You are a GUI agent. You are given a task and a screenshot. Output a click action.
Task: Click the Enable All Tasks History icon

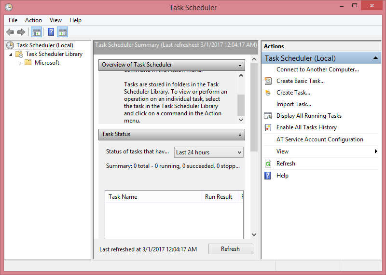[268, 127]
